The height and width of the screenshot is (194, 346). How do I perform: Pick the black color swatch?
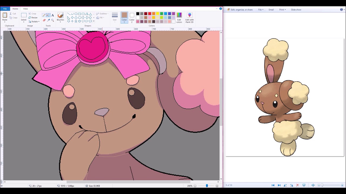[138, 14]
